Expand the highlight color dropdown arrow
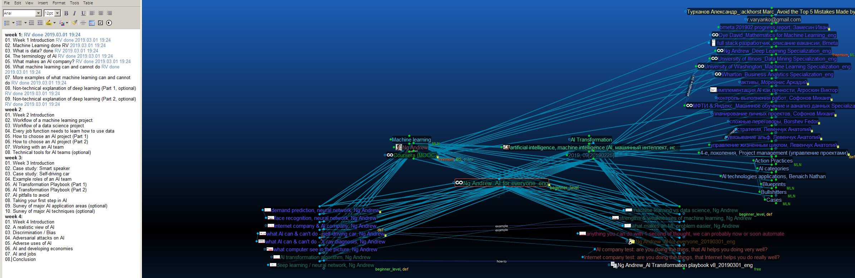This screenshot has height=278, width=855. pyautogui.click(x=54, y=23)
